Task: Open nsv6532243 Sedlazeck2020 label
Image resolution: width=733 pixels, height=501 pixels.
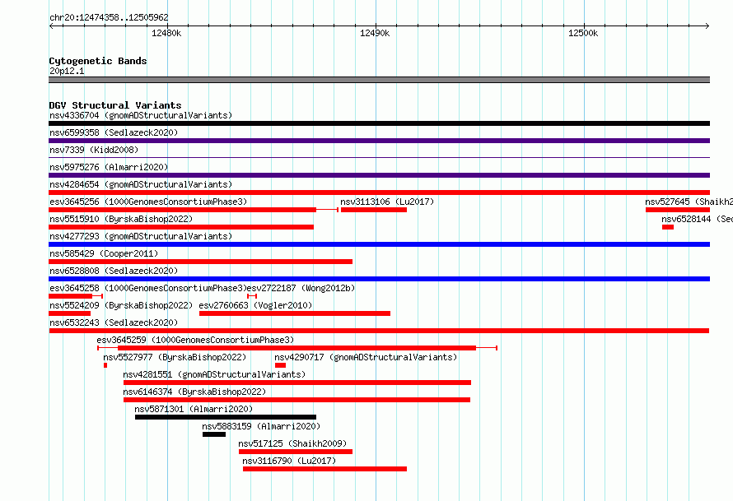Action: (x=114, y=322)
